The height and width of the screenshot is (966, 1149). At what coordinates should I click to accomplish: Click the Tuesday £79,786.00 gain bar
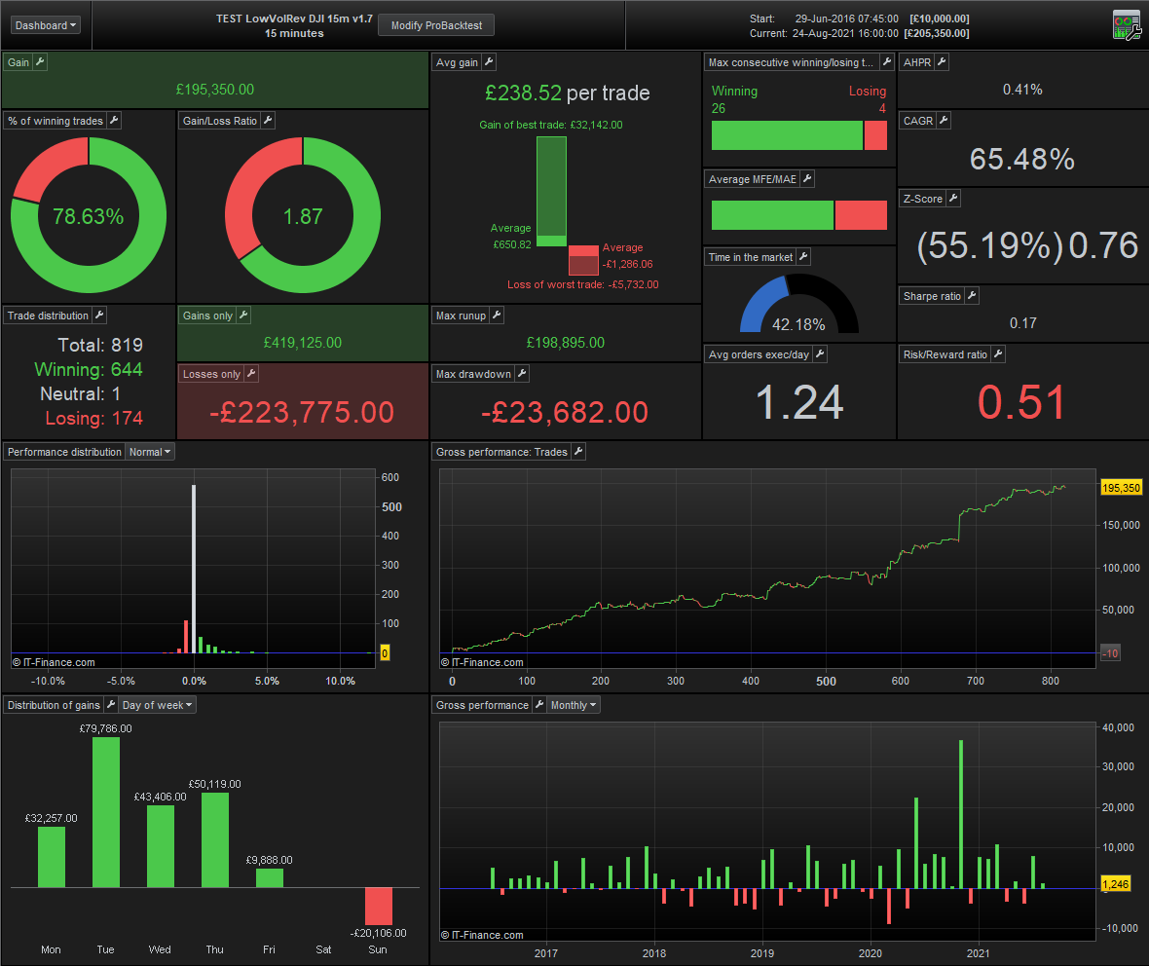(x=106, y=812)
